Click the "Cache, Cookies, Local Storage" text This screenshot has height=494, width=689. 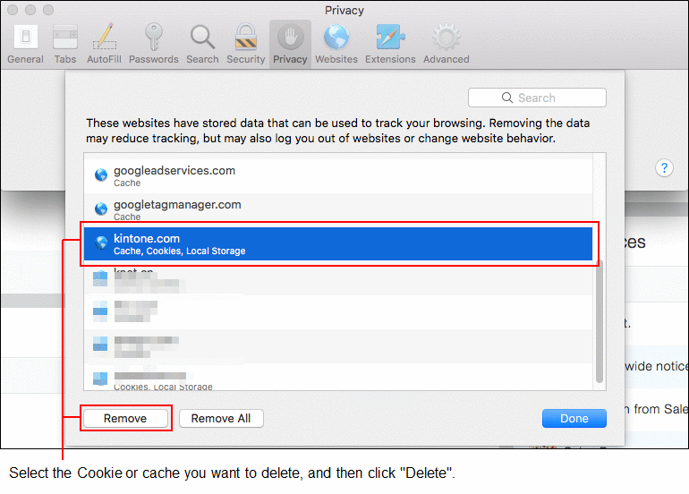point(179,251)
